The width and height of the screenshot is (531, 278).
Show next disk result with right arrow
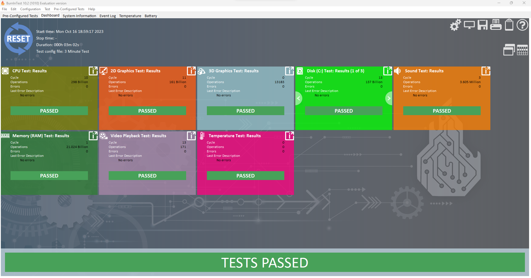[x=389, y=98]
